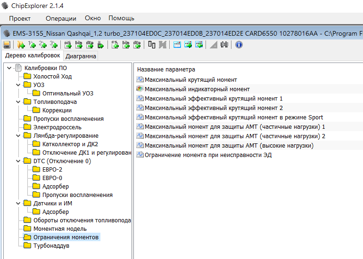Image resolution: width=363 pixels, height=259 pixels.
Task: Collapse the УОЗ tree branch
Action: click(x=18, y=85)
